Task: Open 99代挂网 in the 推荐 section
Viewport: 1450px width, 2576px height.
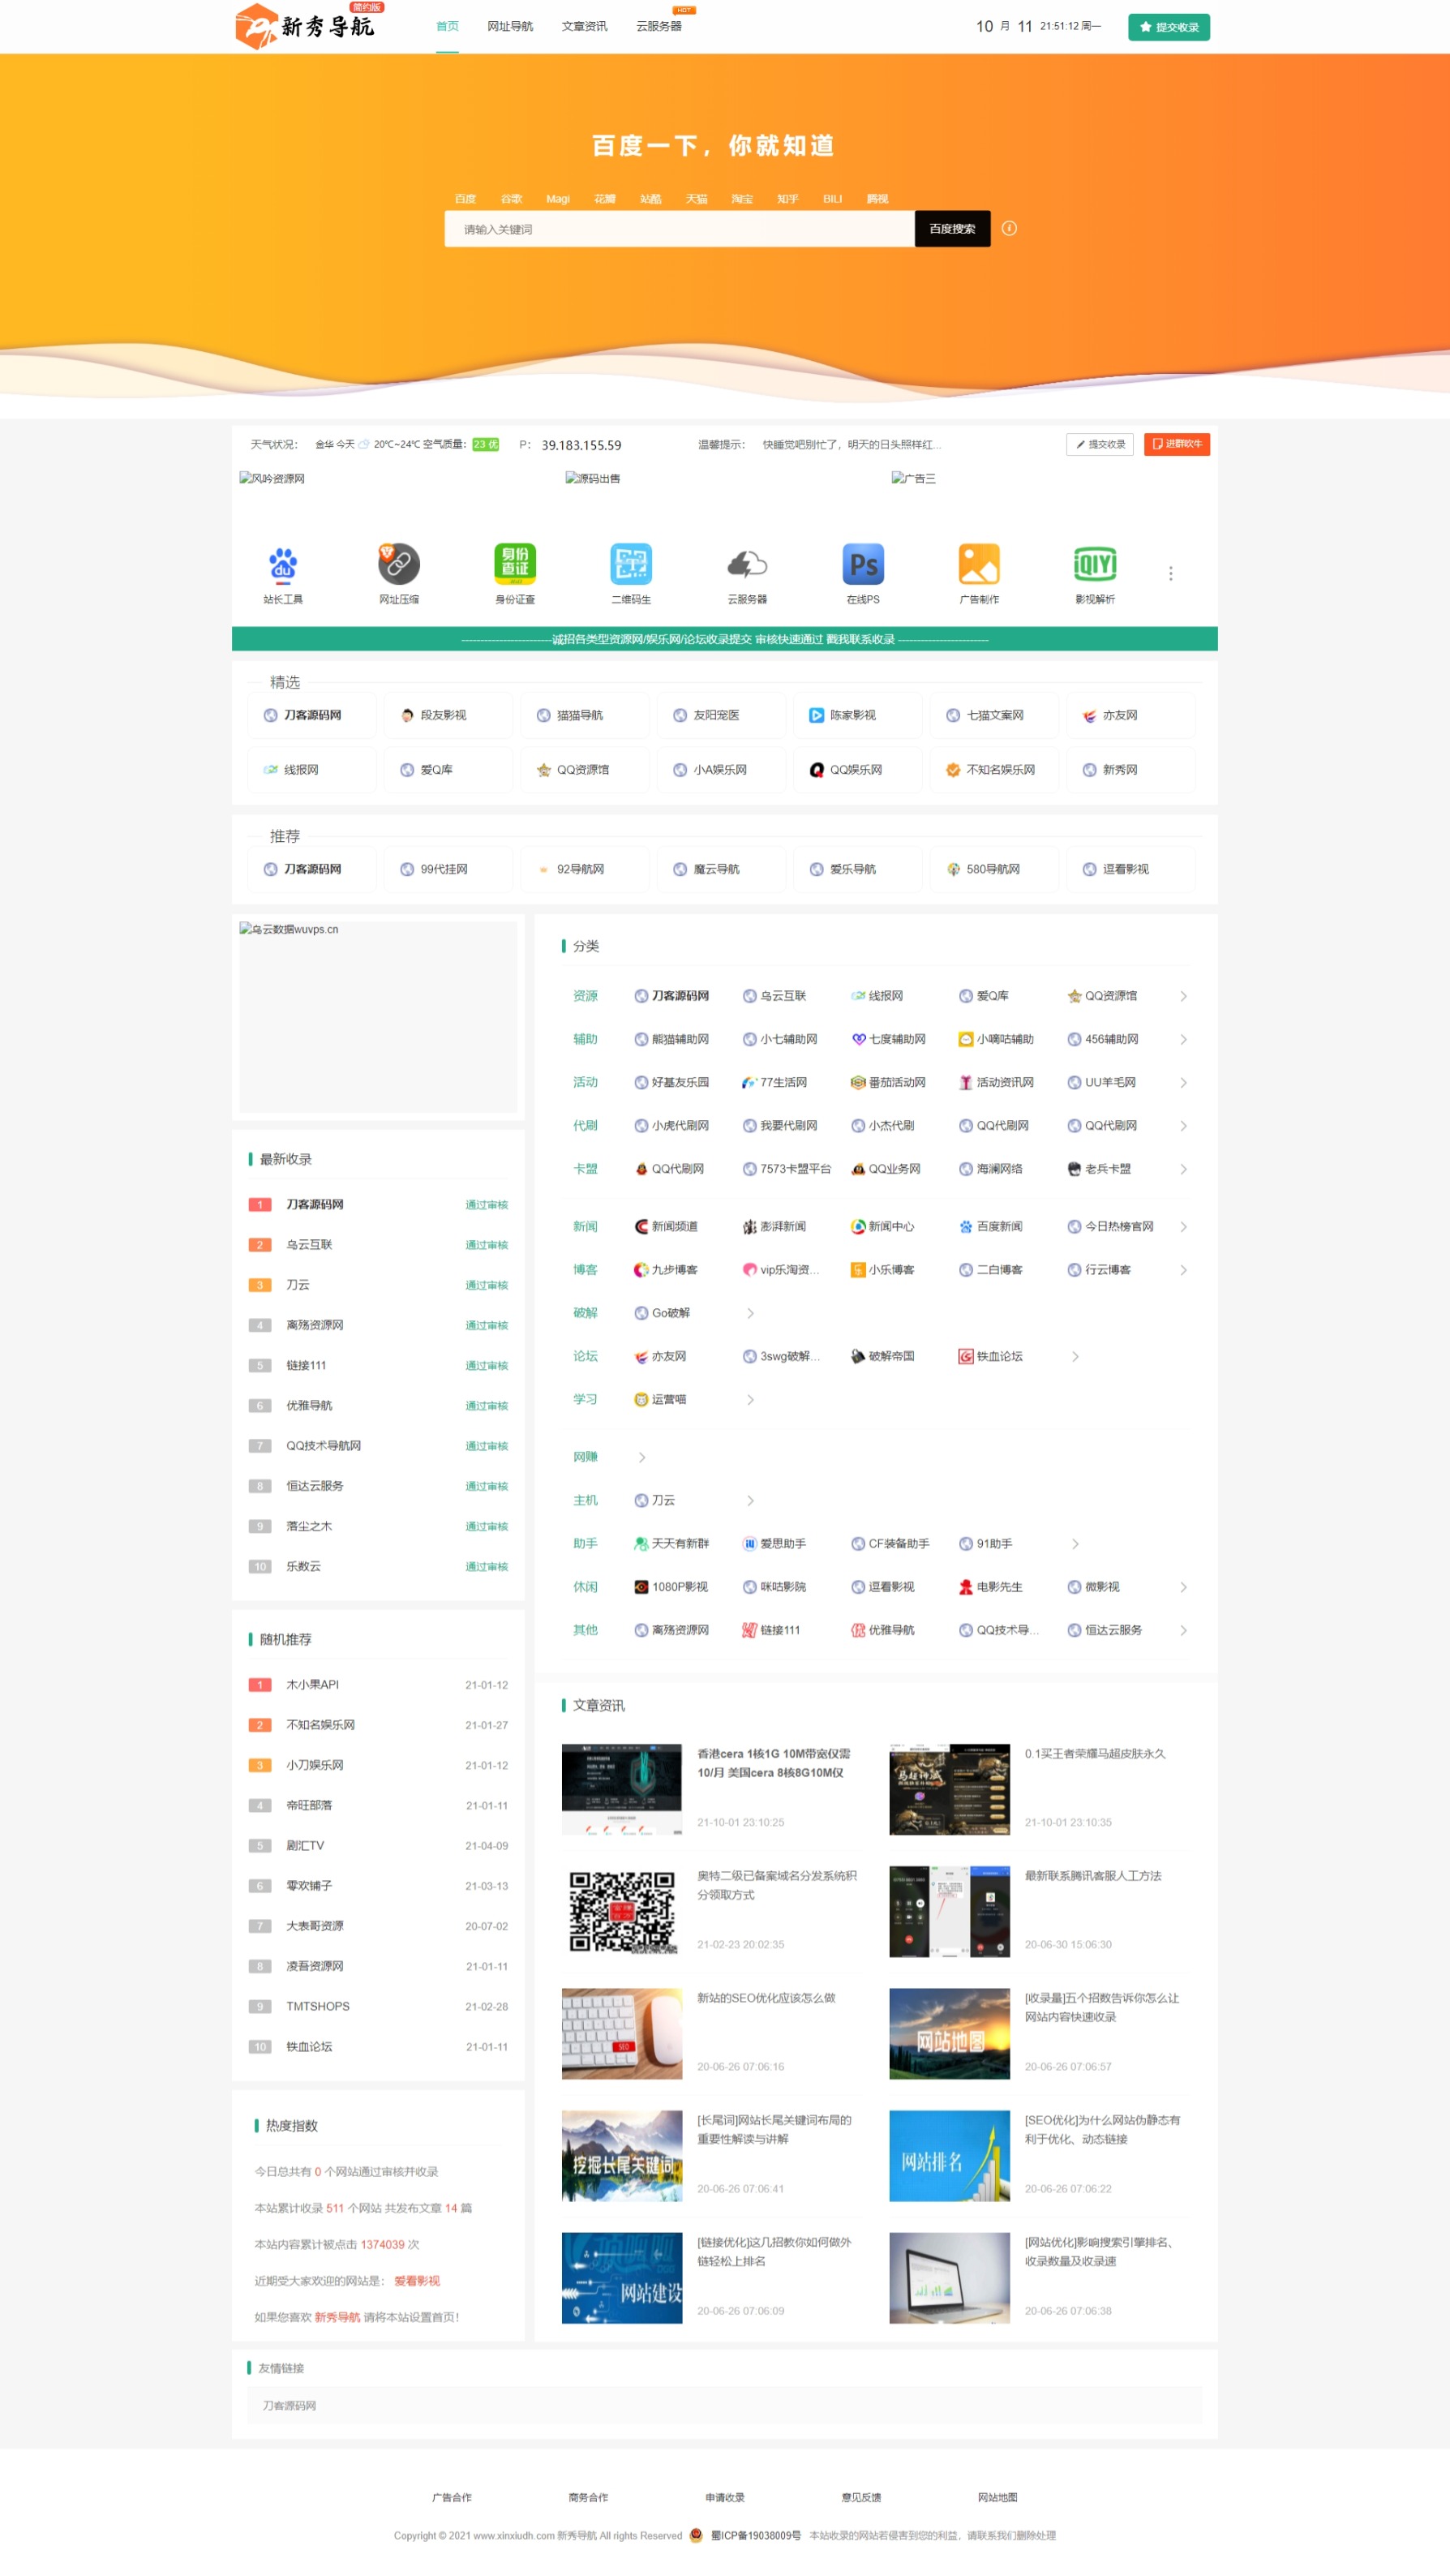Action: (x=448, y=869)
